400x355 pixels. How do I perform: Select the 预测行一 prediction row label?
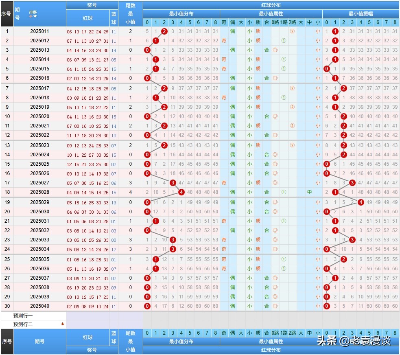pos(23,316)
